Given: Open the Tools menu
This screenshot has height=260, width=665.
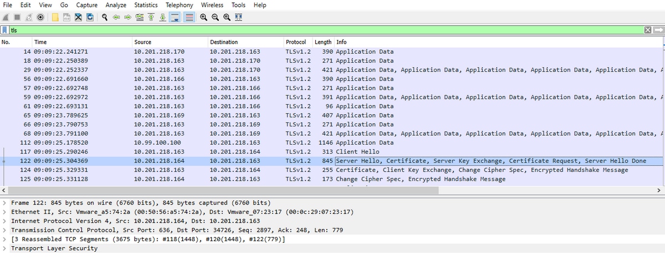Looking at the screenshot, I should click(238, 5).
